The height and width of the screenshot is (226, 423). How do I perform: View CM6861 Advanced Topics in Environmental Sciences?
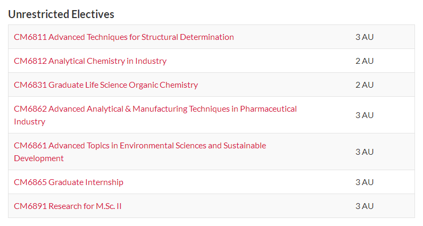140,152
